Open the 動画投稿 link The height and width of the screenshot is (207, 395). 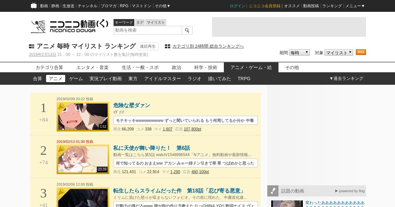click(311, 6)
